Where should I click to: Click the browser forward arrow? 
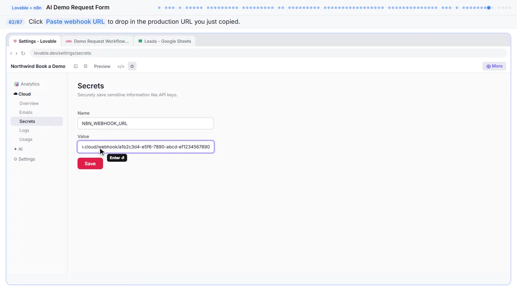point(17,53)
